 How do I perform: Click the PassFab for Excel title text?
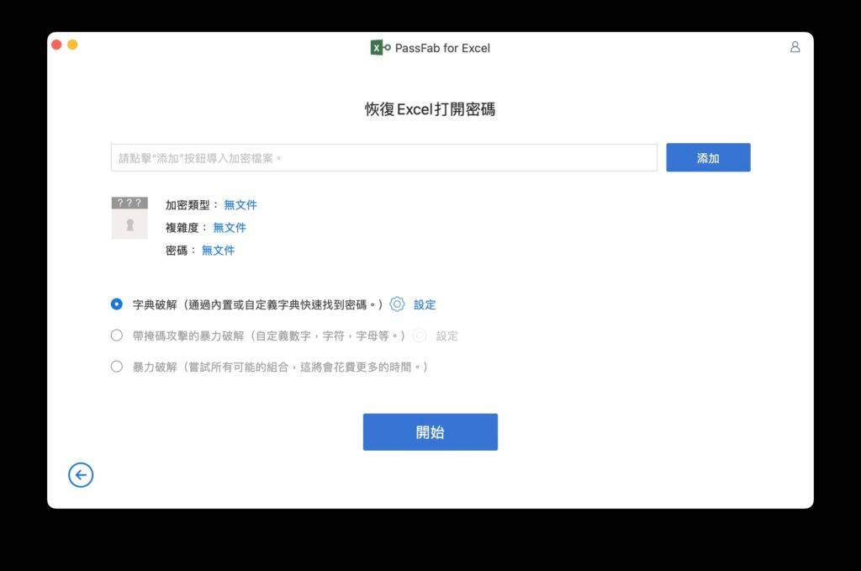click(x=441, y=48)
